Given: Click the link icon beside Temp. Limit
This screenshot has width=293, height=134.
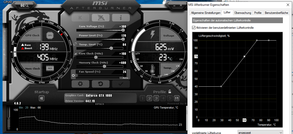Looking at the screenshot, I should point(75,44).
